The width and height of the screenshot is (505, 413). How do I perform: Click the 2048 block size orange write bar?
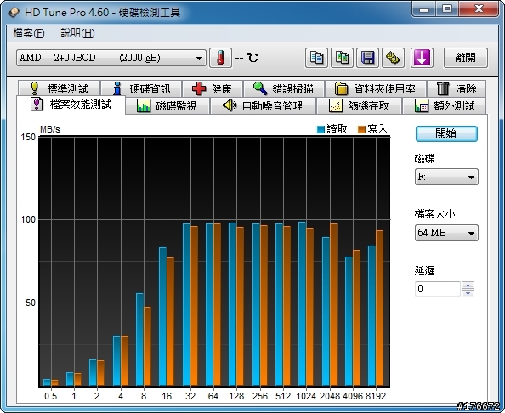pos(333,304)
